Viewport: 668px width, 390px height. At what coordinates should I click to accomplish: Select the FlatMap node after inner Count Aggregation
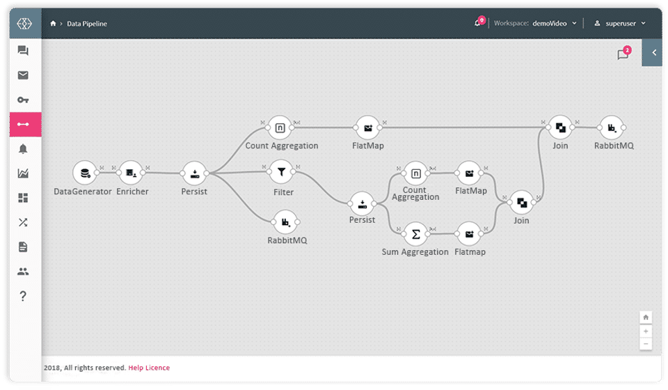point(469,173)
